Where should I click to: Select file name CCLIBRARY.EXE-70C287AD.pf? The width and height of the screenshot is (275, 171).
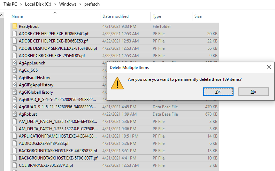pos(46,165)
